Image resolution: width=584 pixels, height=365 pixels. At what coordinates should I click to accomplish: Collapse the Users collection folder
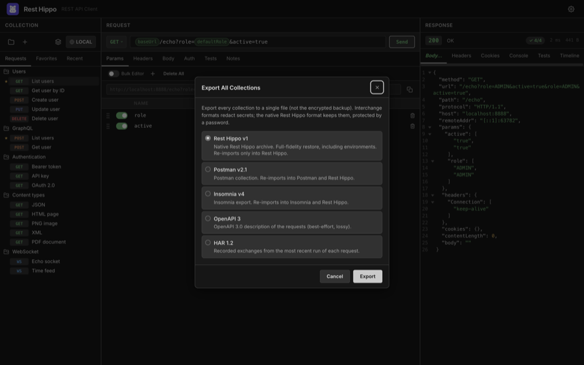(x=50, y=71)
